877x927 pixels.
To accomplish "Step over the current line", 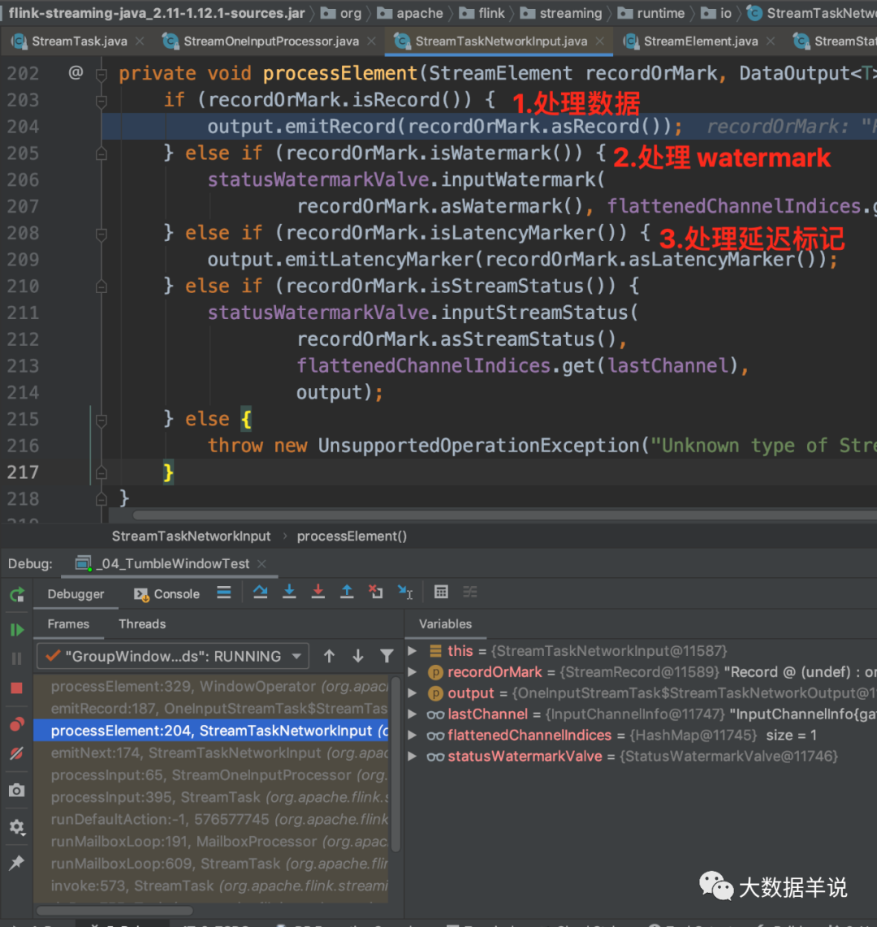I will pyautogui.click(x=261, y=592).
